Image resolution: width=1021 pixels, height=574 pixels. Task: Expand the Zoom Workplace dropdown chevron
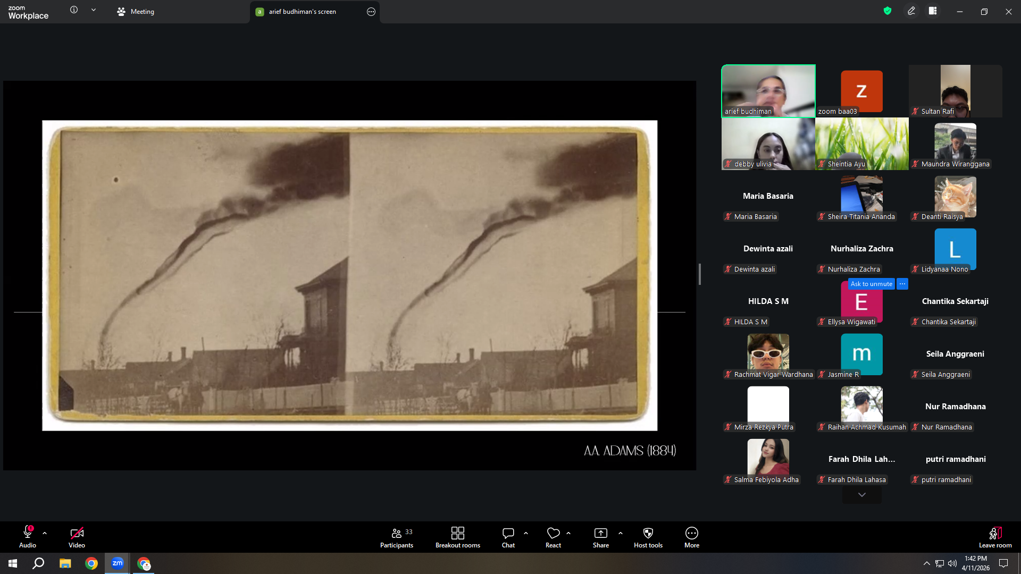coord(94,10)
